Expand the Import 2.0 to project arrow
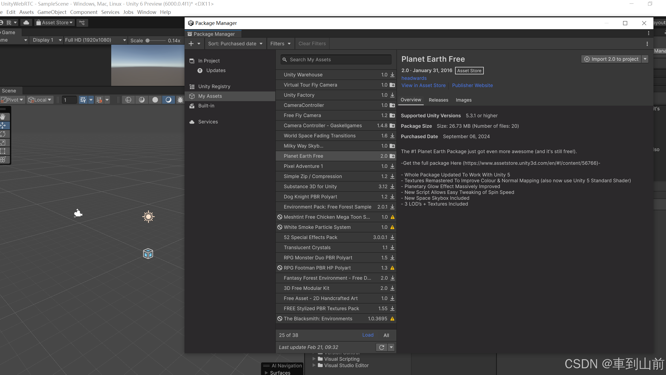The height and width of the screenshot is (375, 666). pyautogui.click(x=645, y=59)
